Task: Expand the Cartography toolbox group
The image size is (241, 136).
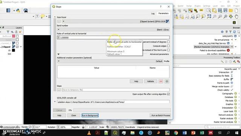Action: tap(239, 94)
